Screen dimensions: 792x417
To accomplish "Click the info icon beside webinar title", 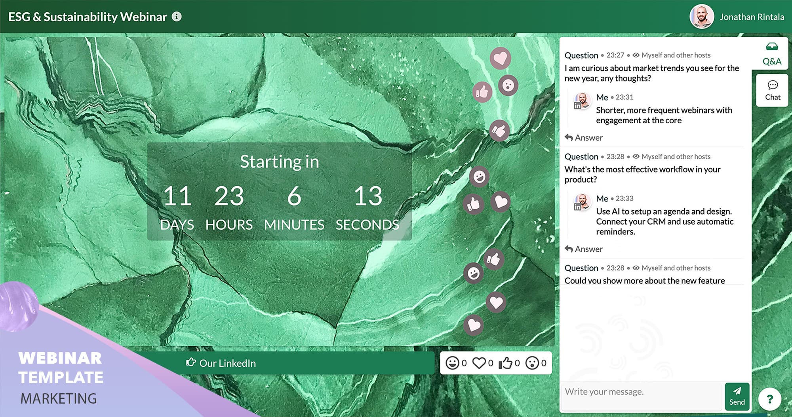I will click(x=177, y=17).
